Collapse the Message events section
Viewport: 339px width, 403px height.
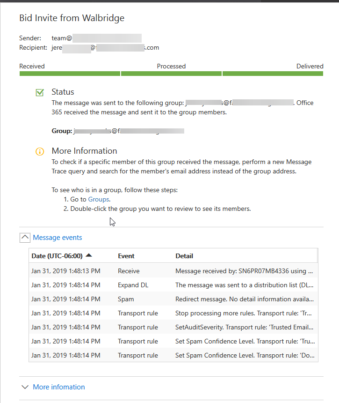24,238
